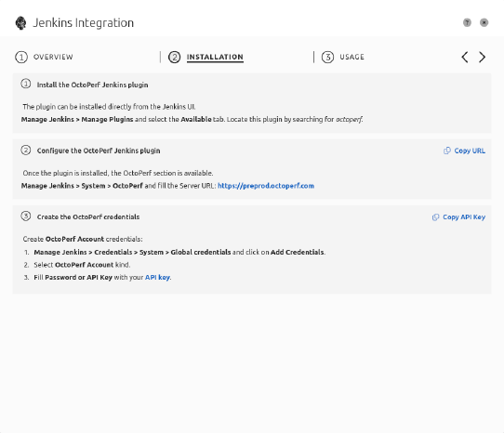The image size is (504, 433).
Task: Click "Fill Password or API Key" text
Action: point(73,277)
